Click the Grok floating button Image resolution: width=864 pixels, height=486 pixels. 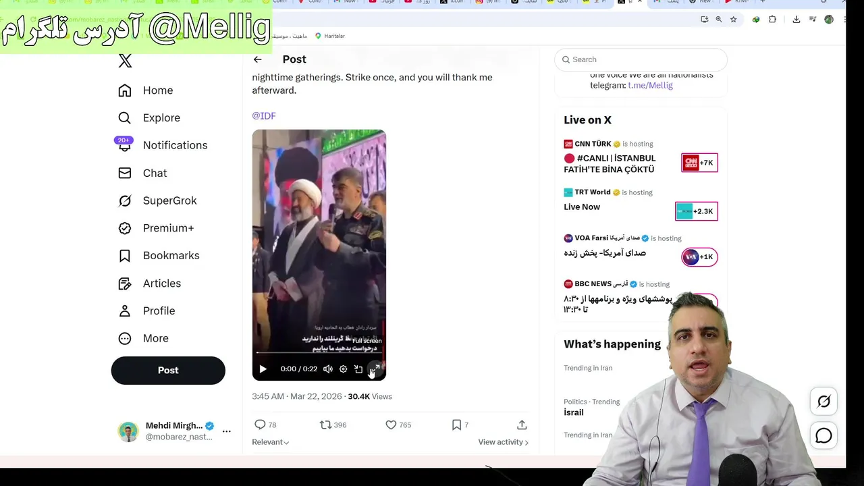pos(823,402)
